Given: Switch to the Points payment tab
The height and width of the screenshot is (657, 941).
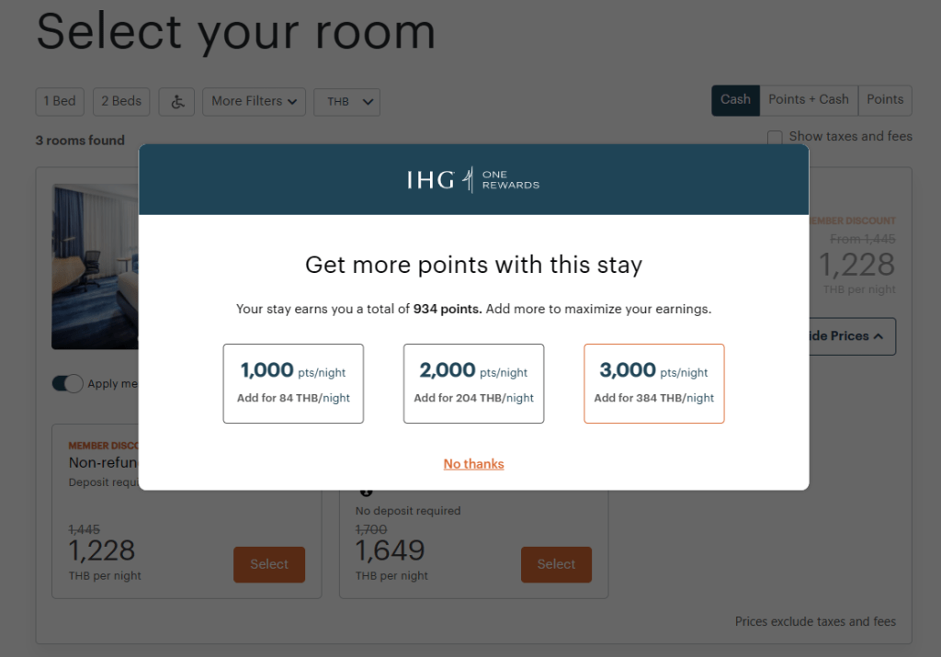Looking at the screenshot, I should pyautogui.click(x=885, y=100).
